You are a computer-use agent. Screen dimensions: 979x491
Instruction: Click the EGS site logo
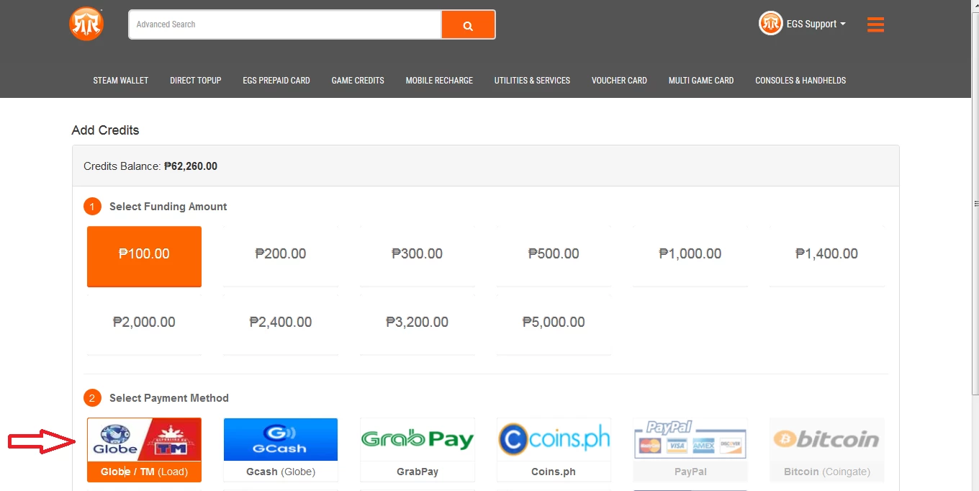pos(86,24)
